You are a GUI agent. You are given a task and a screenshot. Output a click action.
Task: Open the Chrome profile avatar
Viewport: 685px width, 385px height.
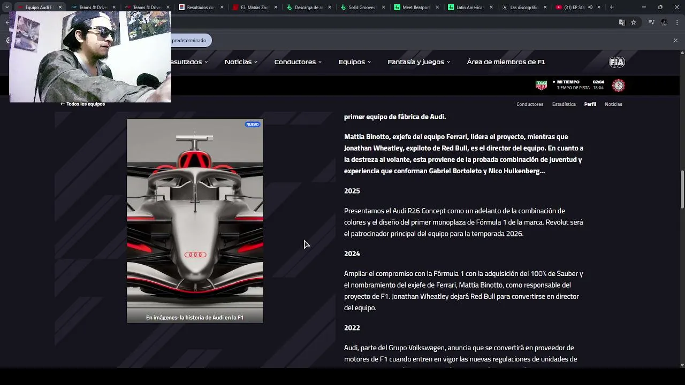pyautogui.click(x=664, y=22)
